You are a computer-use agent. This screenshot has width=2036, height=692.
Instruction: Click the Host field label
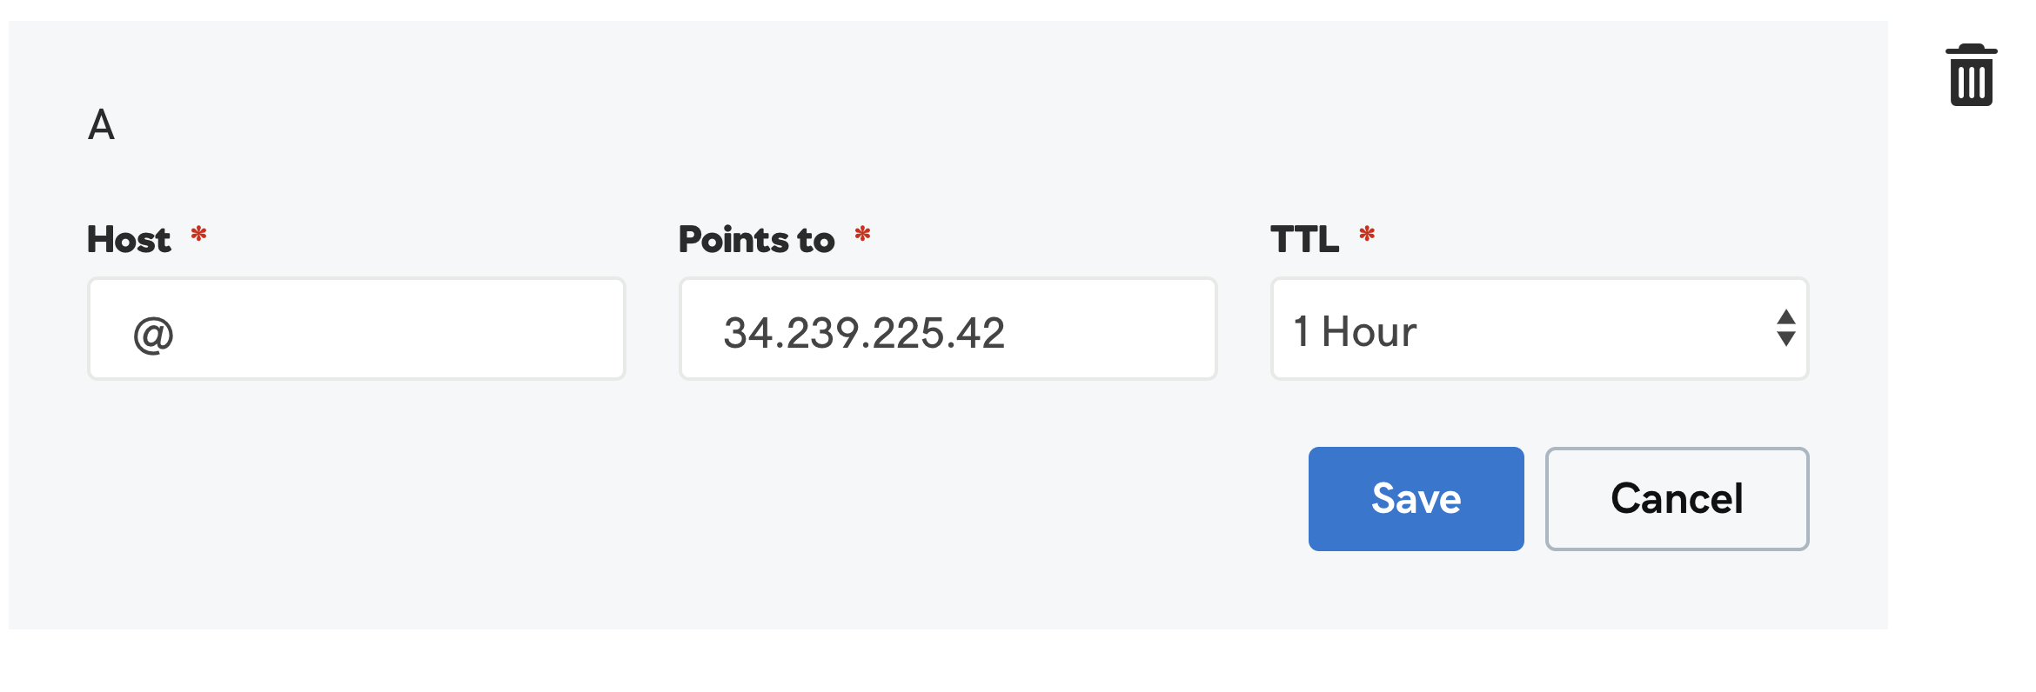pyautogui.click(x=129, y=239)
